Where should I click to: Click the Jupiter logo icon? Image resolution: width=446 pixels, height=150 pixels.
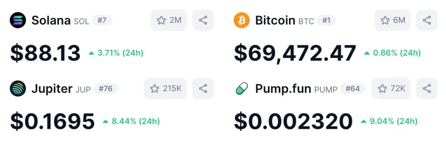18,89
